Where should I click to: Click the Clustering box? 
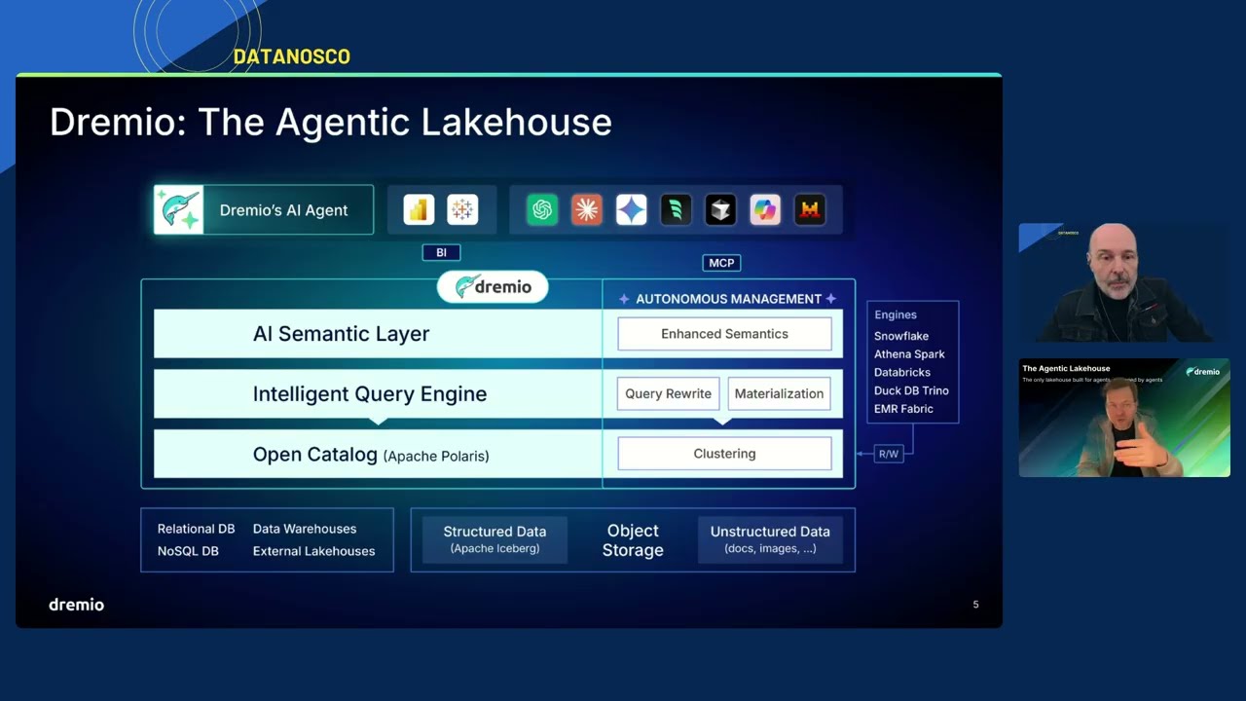(724, 454)
